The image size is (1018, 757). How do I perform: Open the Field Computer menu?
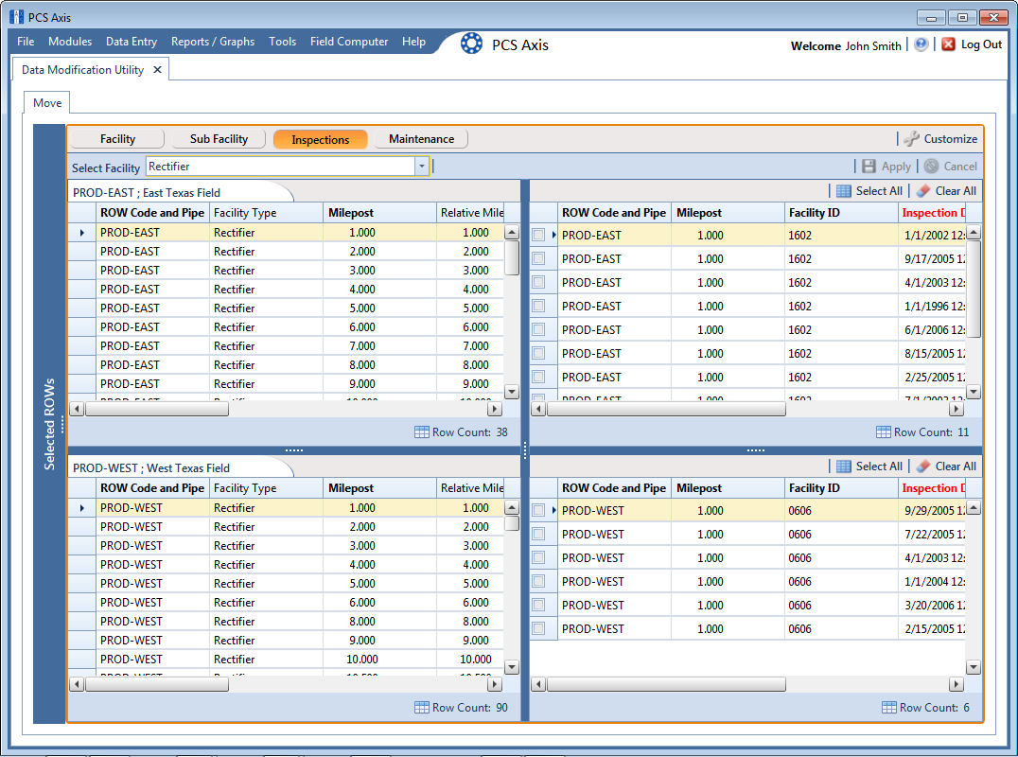click(349, 42)
